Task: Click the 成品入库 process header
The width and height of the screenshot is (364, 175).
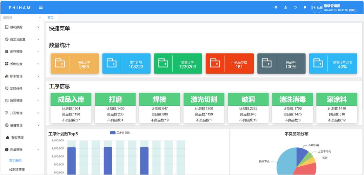Action: pos(71,99)
